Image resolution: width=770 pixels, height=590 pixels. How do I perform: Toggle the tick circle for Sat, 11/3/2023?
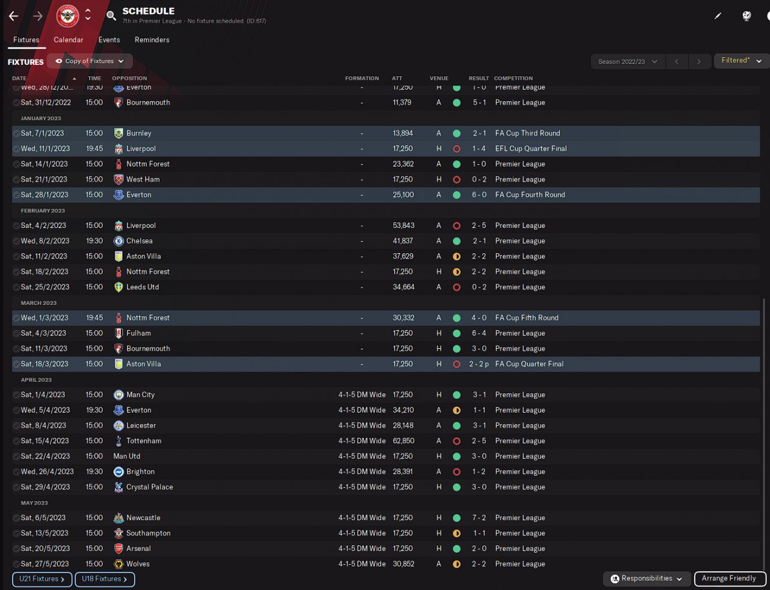(16, 349)
